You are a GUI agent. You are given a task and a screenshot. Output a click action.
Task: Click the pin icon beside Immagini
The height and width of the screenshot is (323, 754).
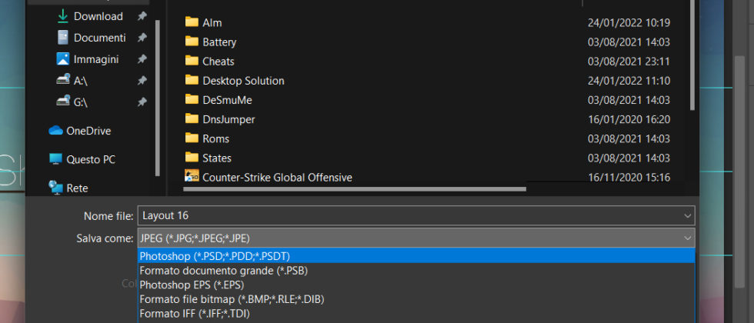142,59
